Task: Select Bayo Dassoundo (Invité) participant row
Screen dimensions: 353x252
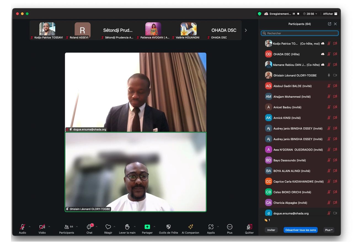Action: 300,160
